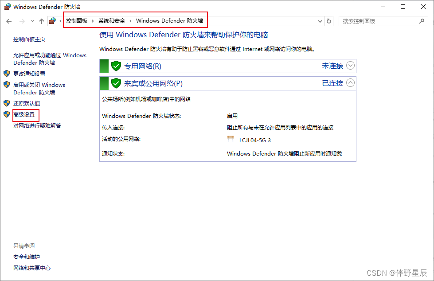
Task: Click the 启用 firewall state value
Action: pyautogui.click(x=232, y=116)
